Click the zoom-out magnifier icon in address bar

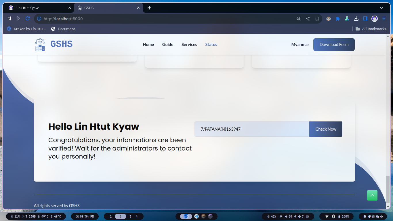(299, 19)
